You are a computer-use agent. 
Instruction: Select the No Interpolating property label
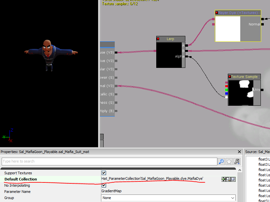click(17, 185)
